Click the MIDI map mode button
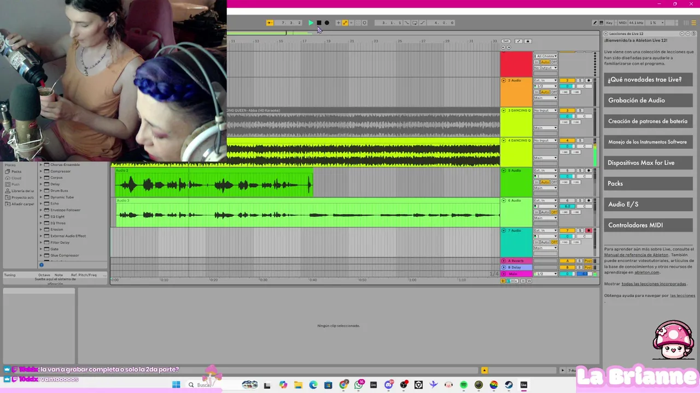This screenshot has height=393, width=700. [623, 23]
